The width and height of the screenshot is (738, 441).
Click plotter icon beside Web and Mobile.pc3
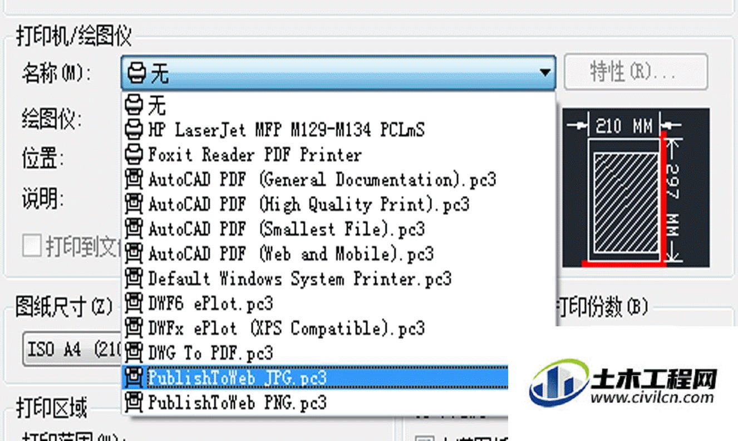pyautogui.click(x=134, y=254)
